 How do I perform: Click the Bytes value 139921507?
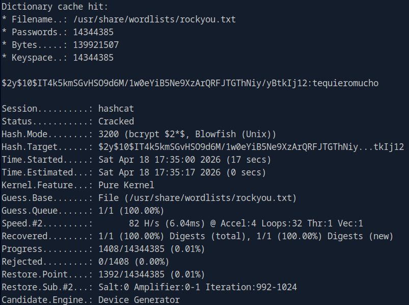click(x=96, y=45)
